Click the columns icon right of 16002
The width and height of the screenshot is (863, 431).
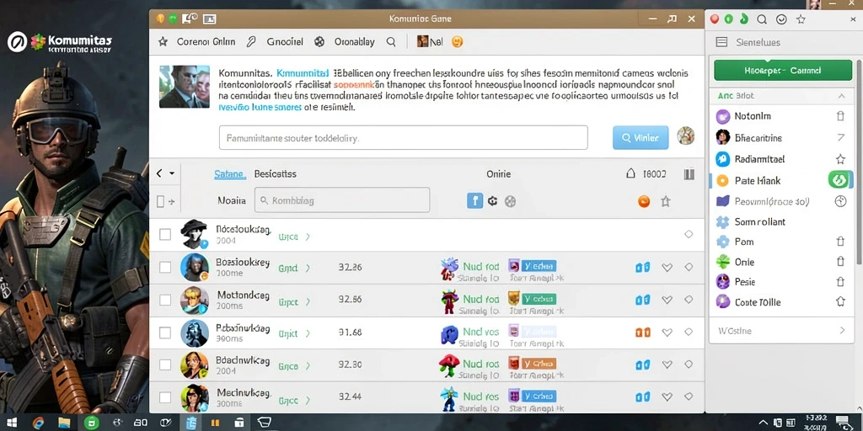click(689, 174)
